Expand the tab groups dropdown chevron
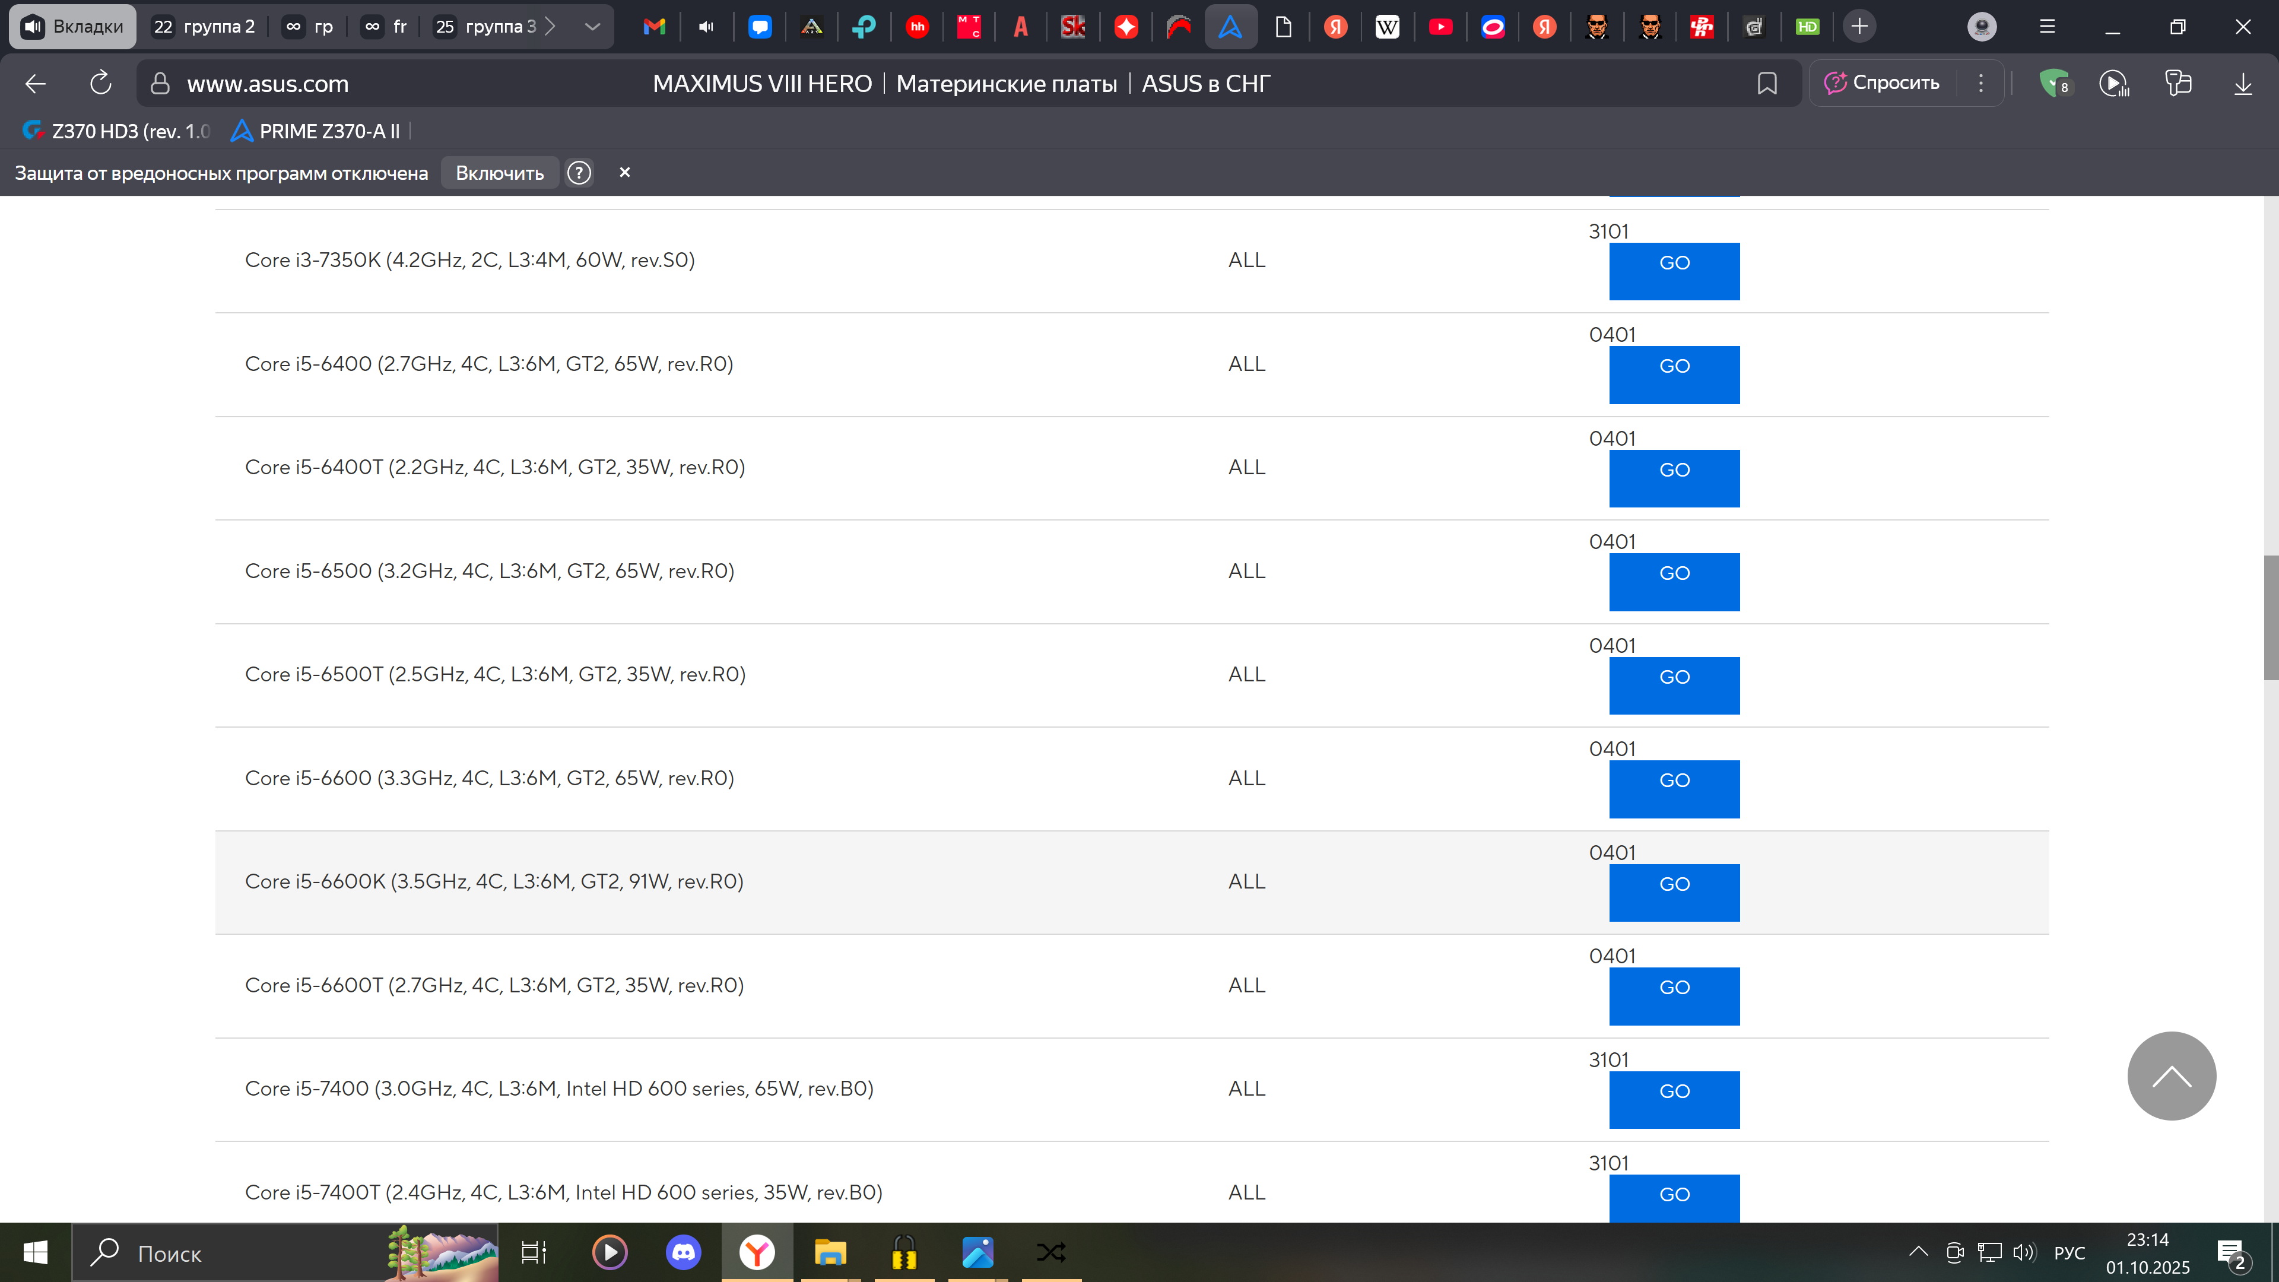2279x1282 pixels. (x=593, y=27)
